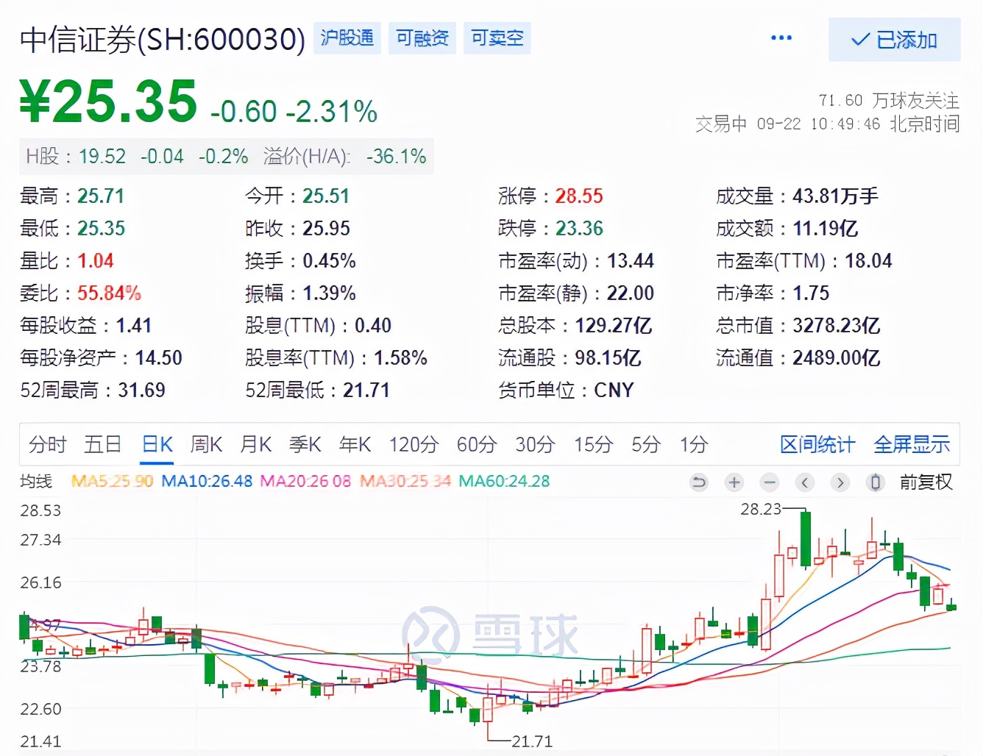Open the mobile/portrait icon next to 前复权
The height and width of the screenshot is (756, 983).
[x=875, y=482]
